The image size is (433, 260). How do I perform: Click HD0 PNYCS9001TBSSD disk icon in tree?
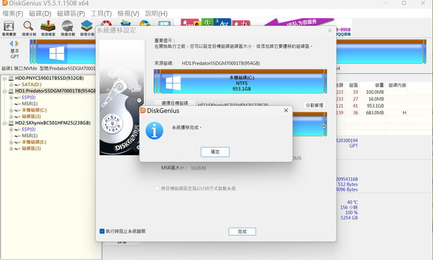pos(11,78)
